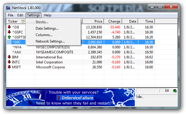Close the open Settings menu
Image resolution: width=186 pixels, height=115 pixels.
click(34, 15)
